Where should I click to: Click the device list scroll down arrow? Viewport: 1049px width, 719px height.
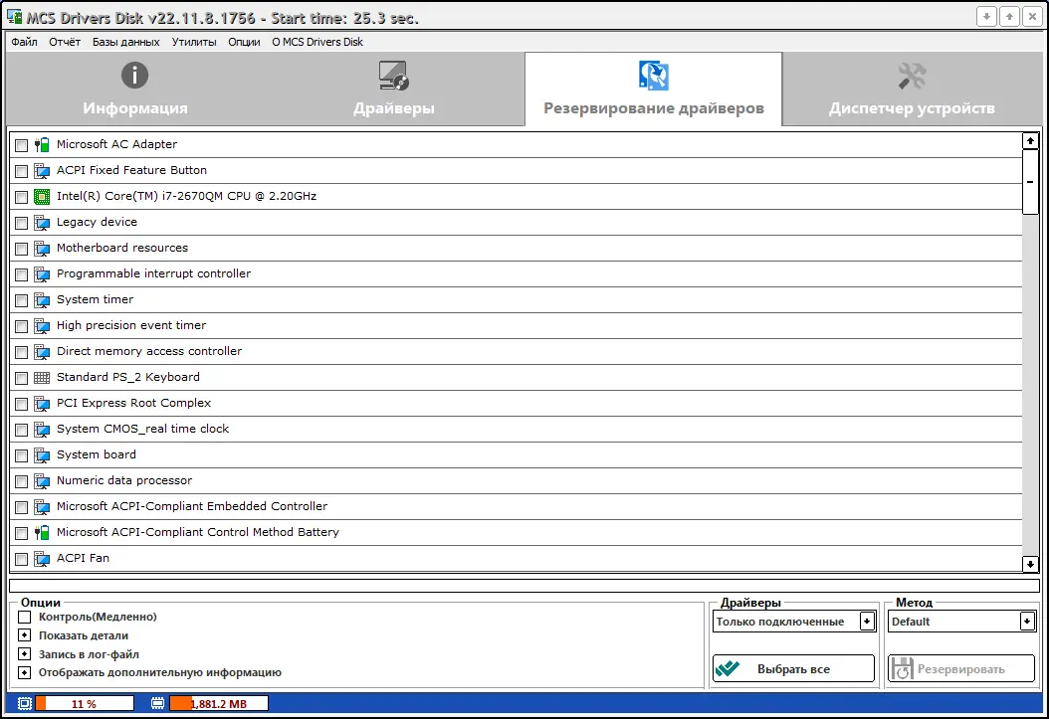(x=1030, y=564)
